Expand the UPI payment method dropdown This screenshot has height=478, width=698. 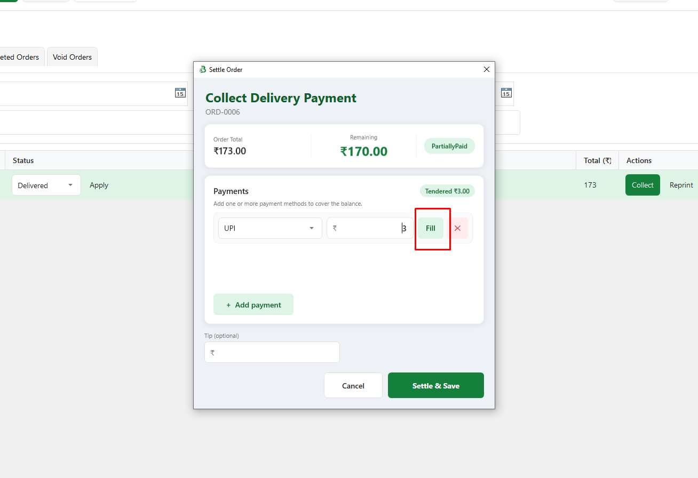click(x=270, y=228)
